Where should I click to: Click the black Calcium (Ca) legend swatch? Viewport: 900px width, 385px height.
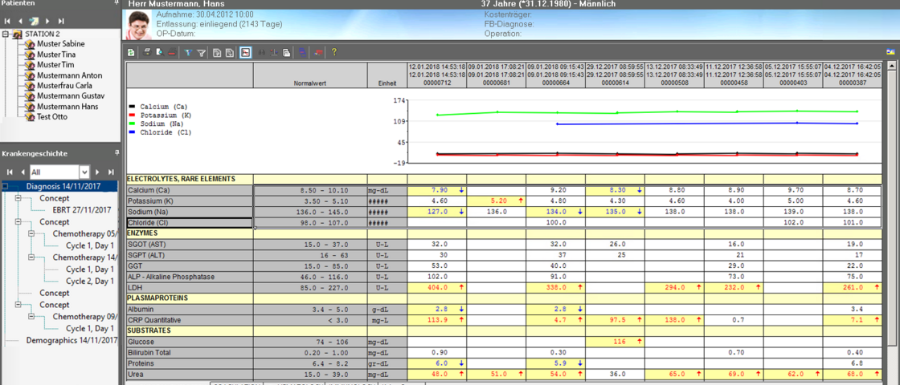pos(133,107)
